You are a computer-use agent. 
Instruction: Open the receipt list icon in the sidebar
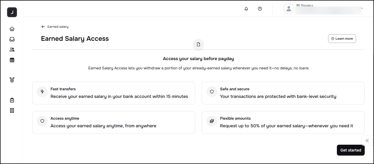click(12, 110)
